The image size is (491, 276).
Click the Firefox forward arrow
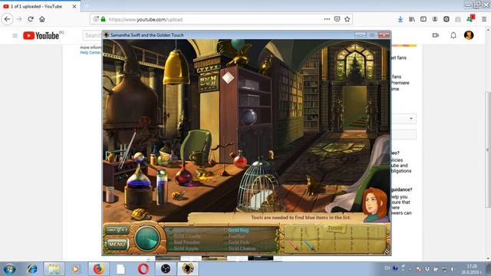18,19
